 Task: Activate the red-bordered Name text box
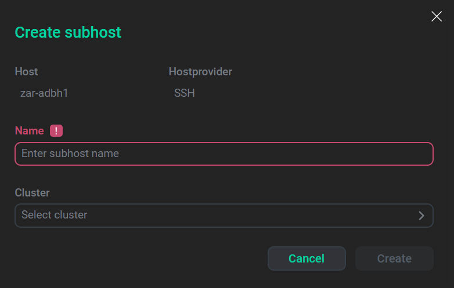click(224, 154)
